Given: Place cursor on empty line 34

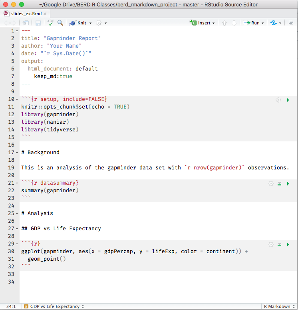Looking at the screenshot, I should (x=158, y=282).
